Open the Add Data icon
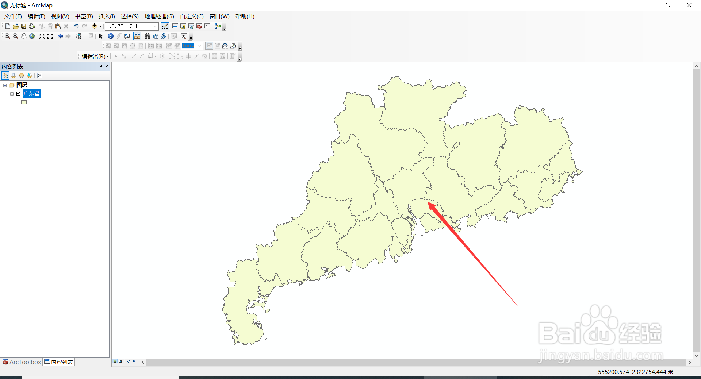The image size is (701, 379). point(94,26)
